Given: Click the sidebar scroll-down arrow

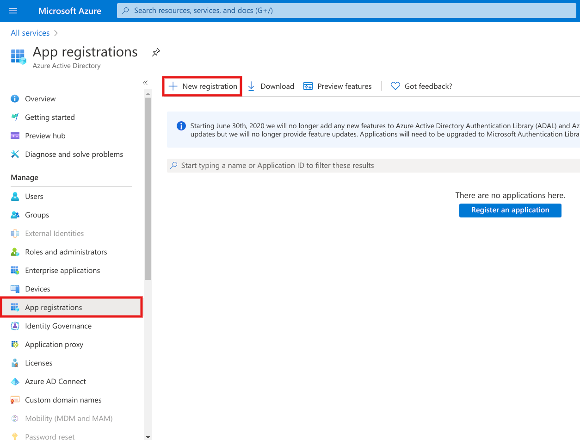Looking at the screenshot, I should coord(148,436).
